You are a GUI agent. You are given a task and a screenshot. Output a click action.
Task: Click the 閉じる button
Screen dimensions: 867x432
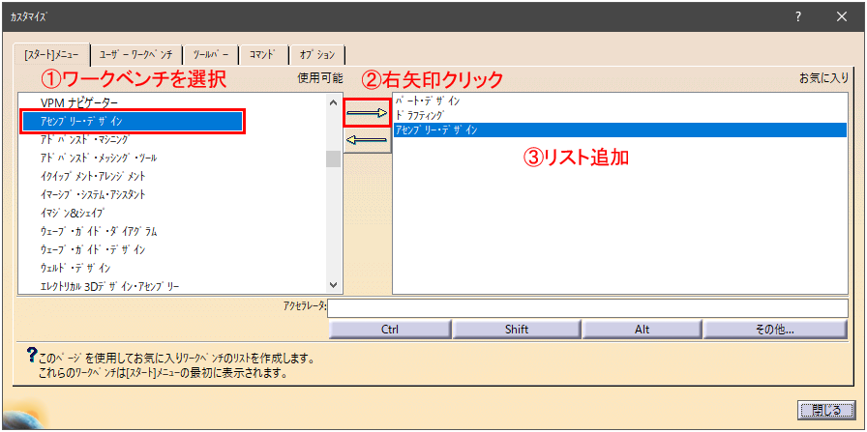pos(825,410)
